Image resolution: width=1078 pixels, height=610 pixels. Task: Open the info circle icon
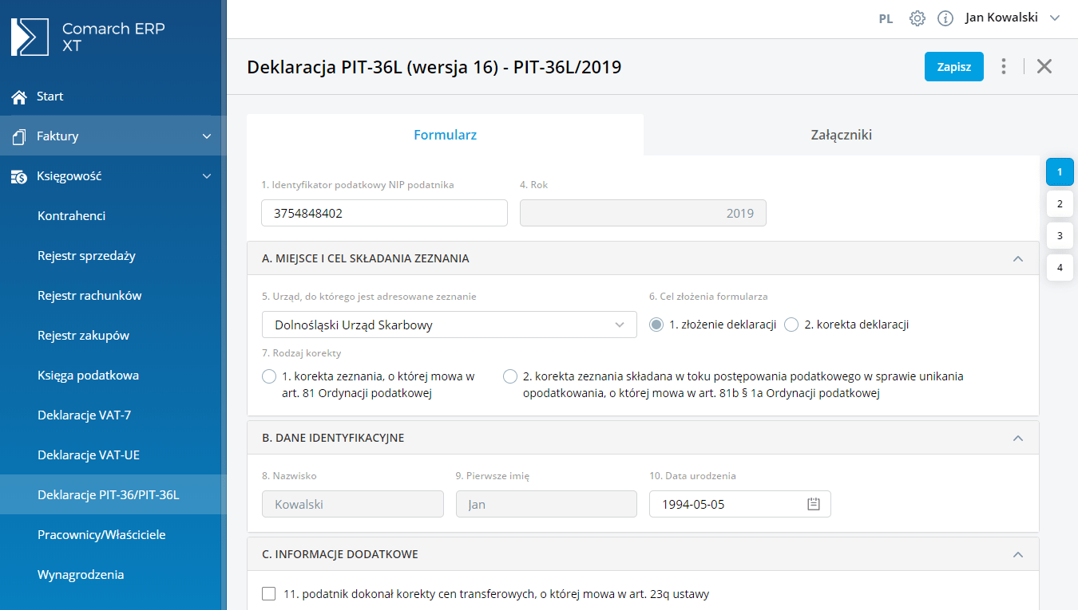point(945,18)
